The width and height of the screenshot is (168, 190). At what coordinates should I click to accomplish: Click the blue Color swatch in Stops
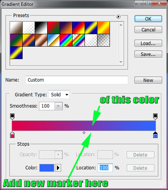point(47,168)
